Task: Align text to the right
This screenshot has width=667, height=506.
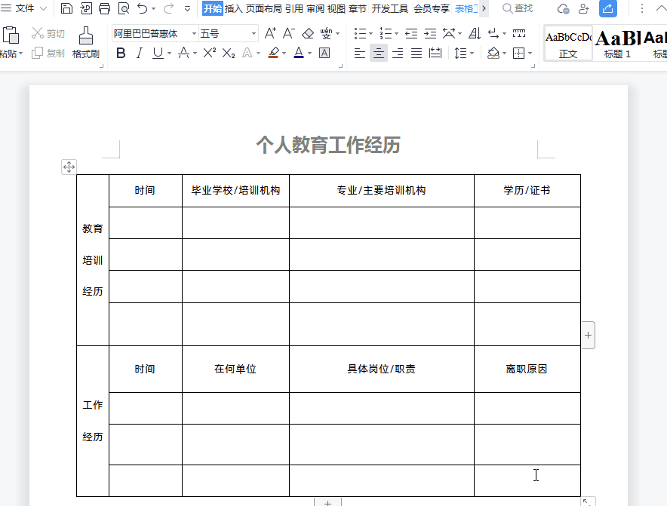Action: click(x=398, y=53)
